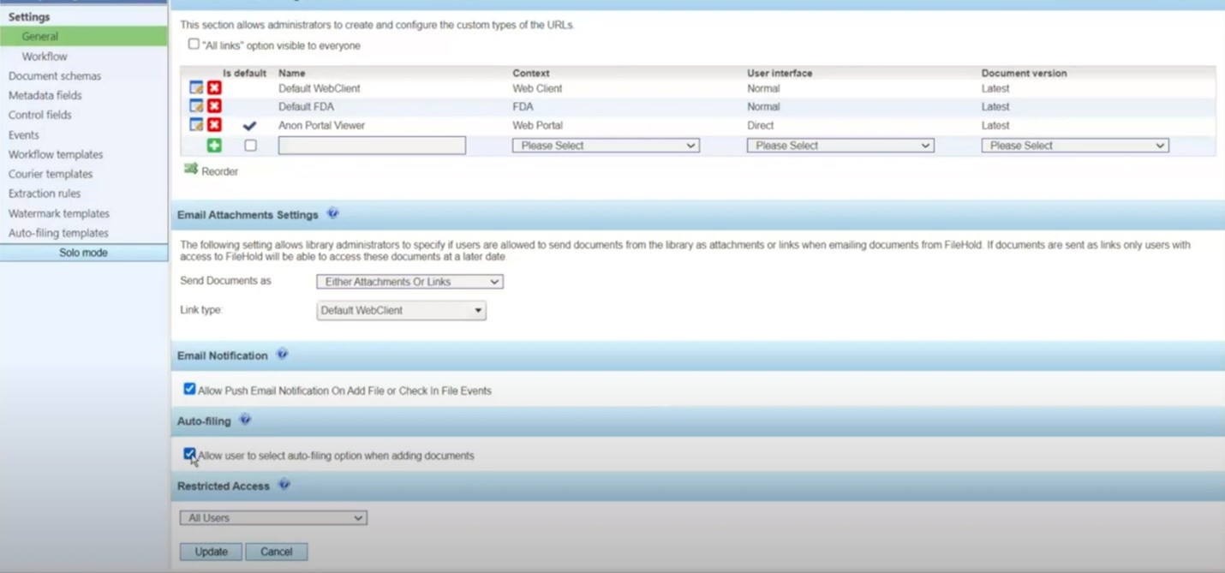Click the Reorder icon below the table
Screen dimensions: 1225x573
coord(191,169)
